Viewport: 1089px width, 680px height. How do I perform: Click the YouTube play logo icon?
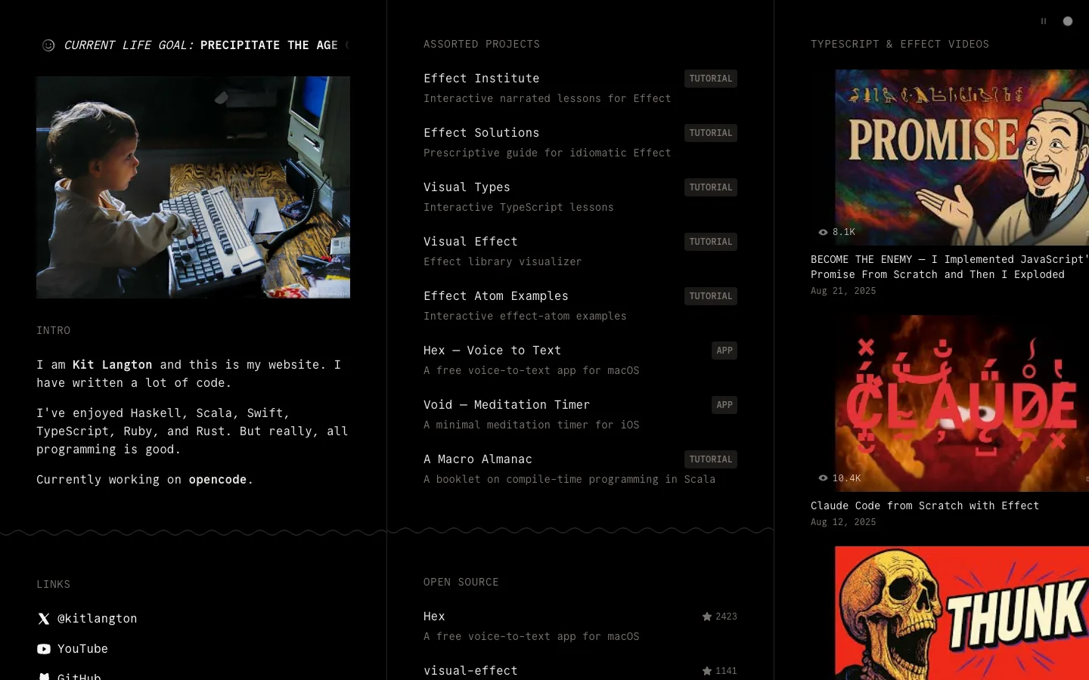pyautogui.click(x=44, y=649)
